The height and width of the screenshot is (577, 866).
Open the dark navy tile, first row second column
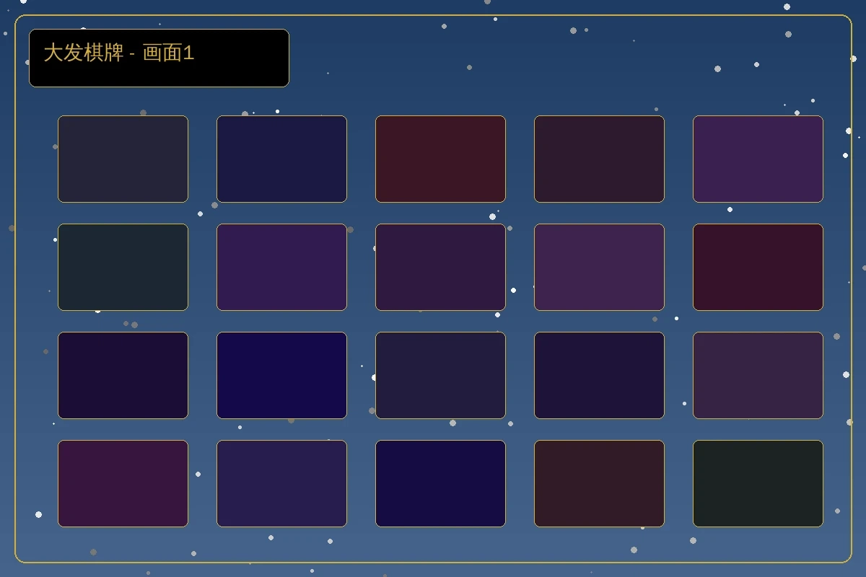coord(281,159)
